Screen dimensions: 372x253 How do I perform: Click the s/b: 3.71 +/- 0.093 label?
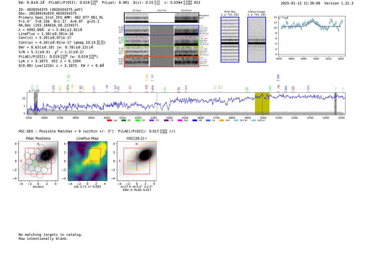tap(87, 187)
